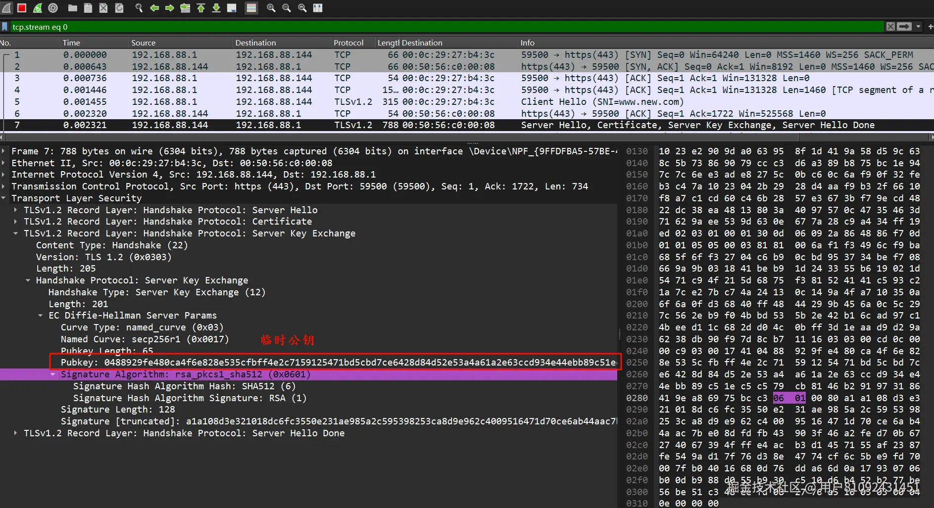Screen dimensions: 934x508
Task: Go back in packet history with left arrow
Action: tap(154, 8)
